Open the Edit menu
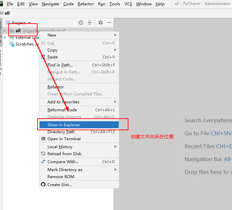This screenshot has width=232, height=210. point(21,4)
